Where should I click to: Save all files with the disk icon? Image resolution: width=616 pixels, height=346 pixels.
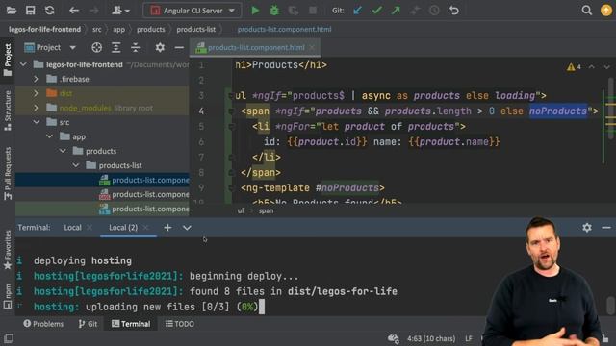(30, 11)
